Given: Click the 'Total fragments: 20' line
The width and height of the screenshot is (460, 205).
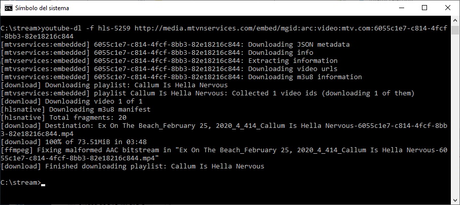Looking at the screenshot, I should coord(63,118).
